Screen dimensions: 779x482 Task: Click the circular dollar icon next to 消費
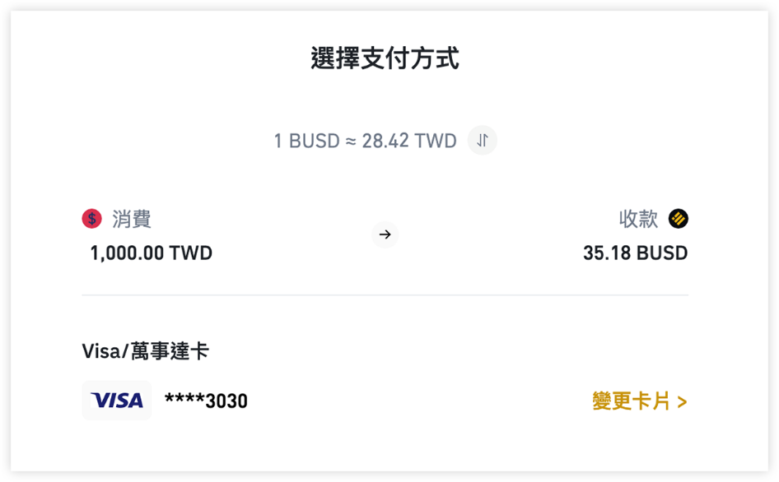(91, 219)
